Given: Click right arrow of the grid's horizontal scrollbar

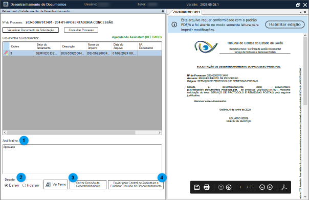Looking at the screenshot, I should 160,133.
